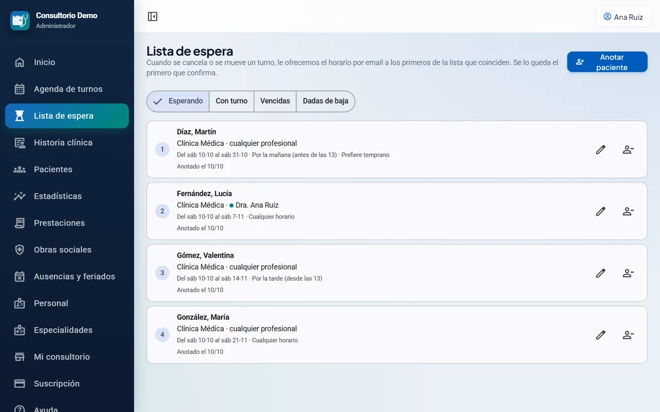Click the Inicio home icon
This screenshot has height=412, width=660.
20,62
